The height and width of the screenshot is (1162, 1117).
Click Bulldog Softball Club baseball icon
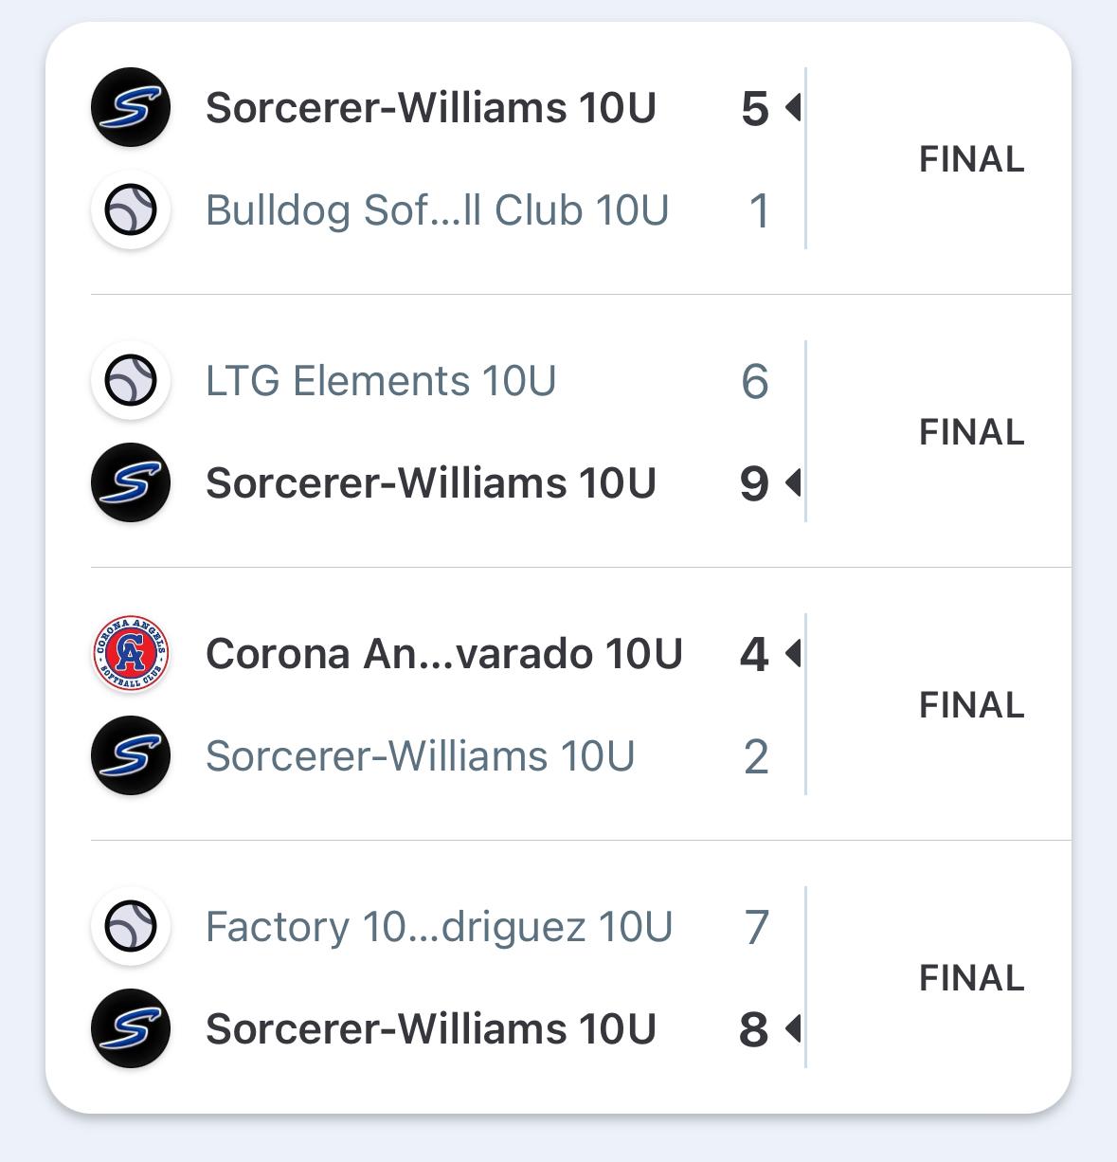click(131, 209)
